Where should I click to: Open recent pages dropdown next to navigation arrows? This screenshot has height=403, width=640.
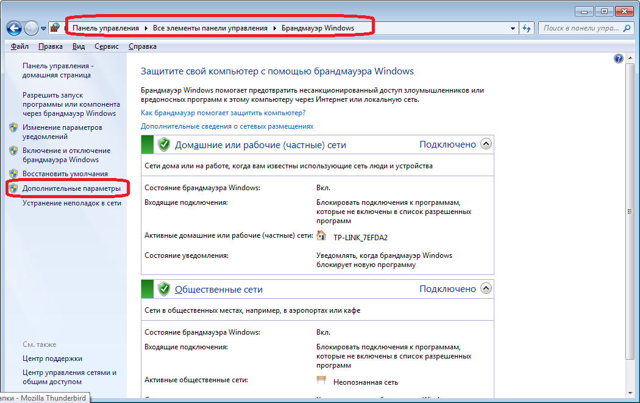tap(43, 29)
